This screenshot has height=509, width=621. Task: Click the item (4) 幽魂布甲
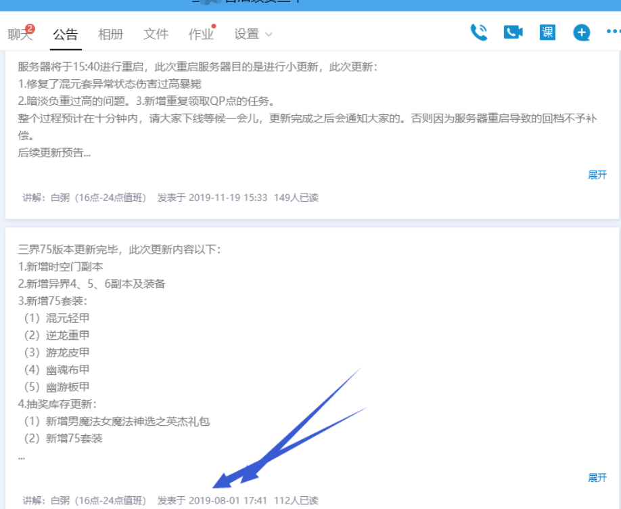point(57,370)
